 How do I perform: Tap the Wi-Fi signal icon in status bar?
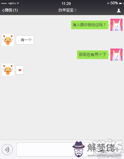pos(18,3)
